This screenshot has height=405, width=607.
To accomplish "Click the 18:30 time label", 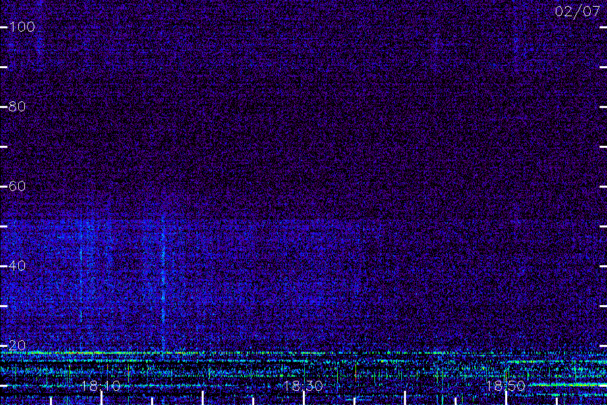I will pyautogui.click(x=303, y=386).
